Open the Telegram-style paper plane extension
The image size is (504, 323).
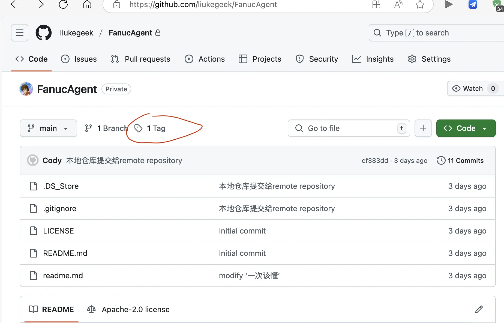[x=473, y=4]
